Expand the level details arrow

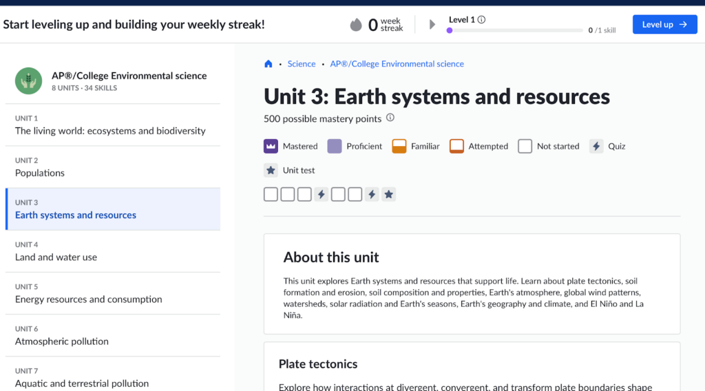[432, 25]
